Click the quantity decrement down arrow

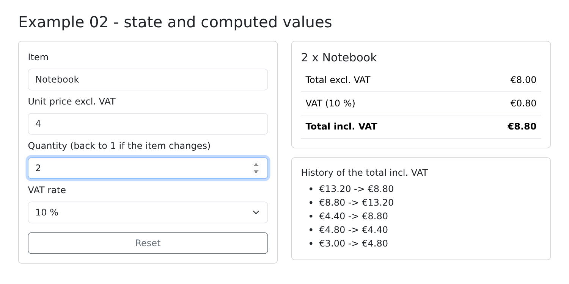(x=256, y=172)
